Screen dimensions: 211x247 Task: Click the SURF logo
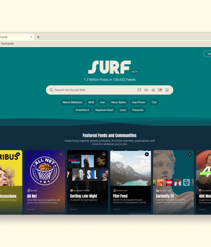(x=109, y=67)
